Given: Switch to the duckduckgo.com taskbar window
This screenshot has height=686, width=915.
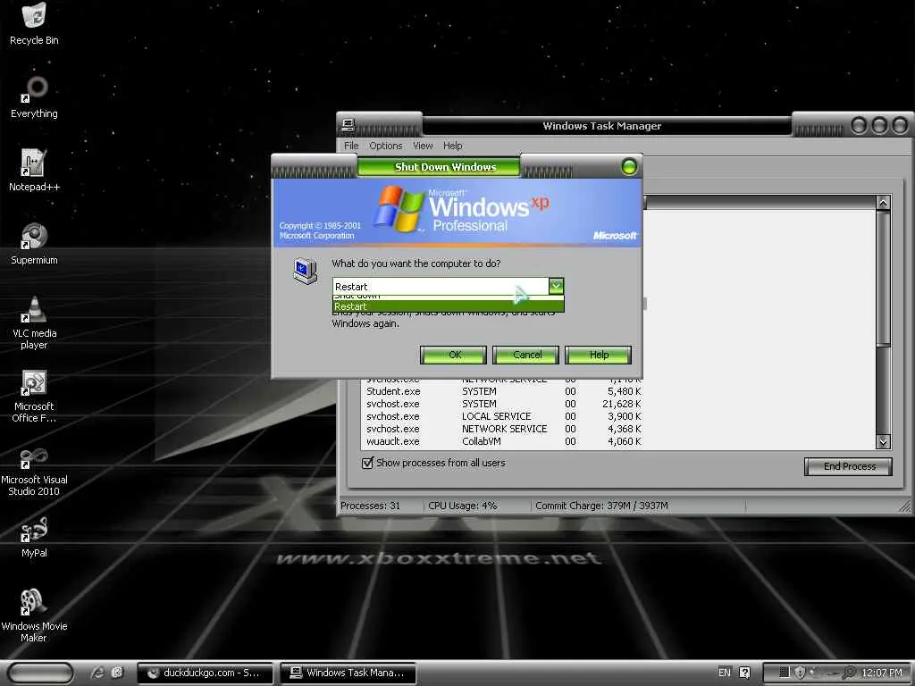Looking at the screenshot, I should (x=205, y=673).
